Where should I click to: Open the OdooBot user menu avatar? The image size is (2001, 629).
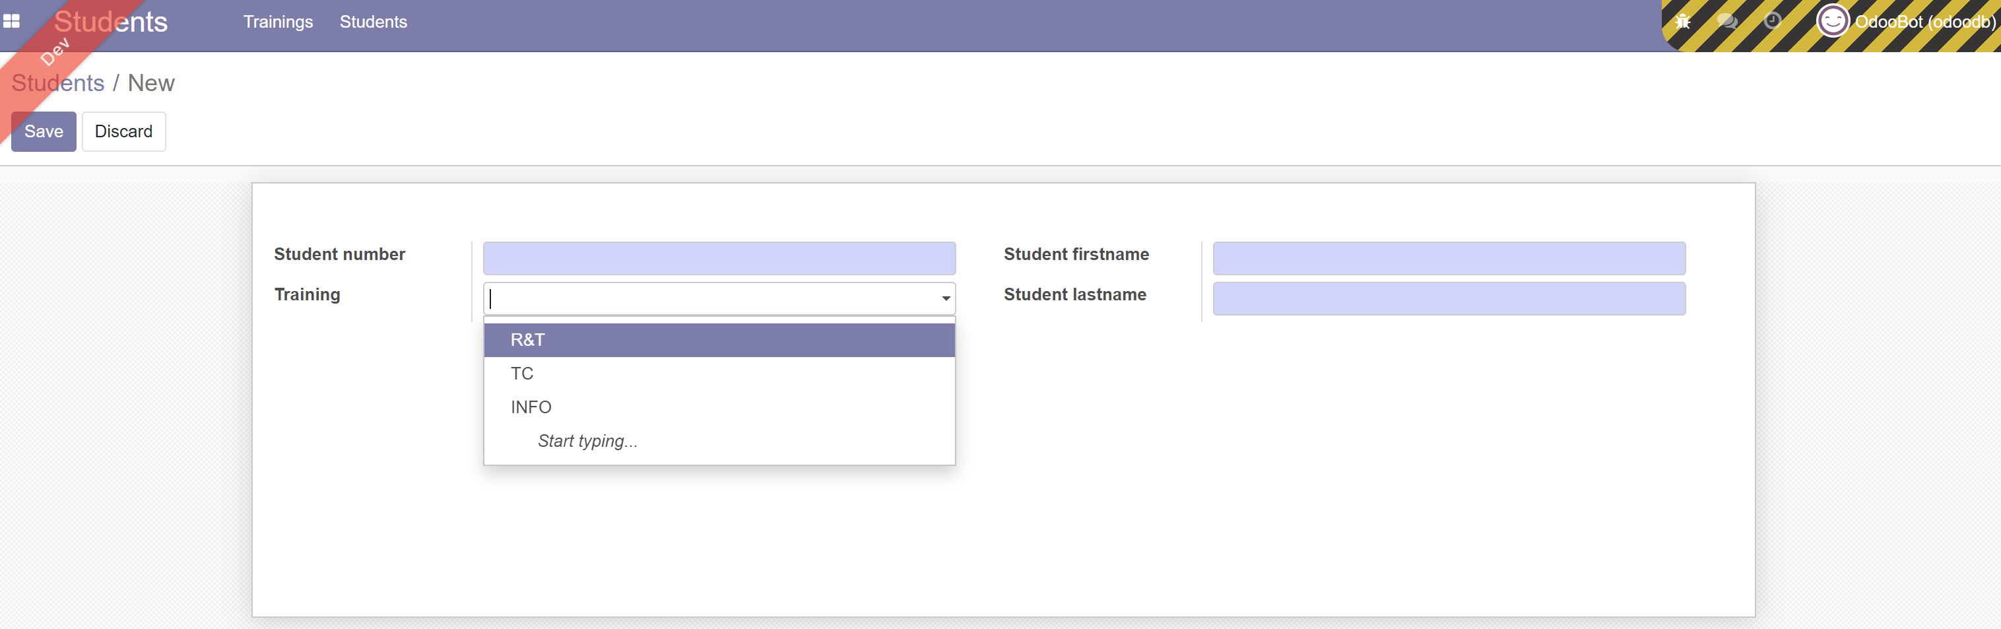tap(1833, 21)
